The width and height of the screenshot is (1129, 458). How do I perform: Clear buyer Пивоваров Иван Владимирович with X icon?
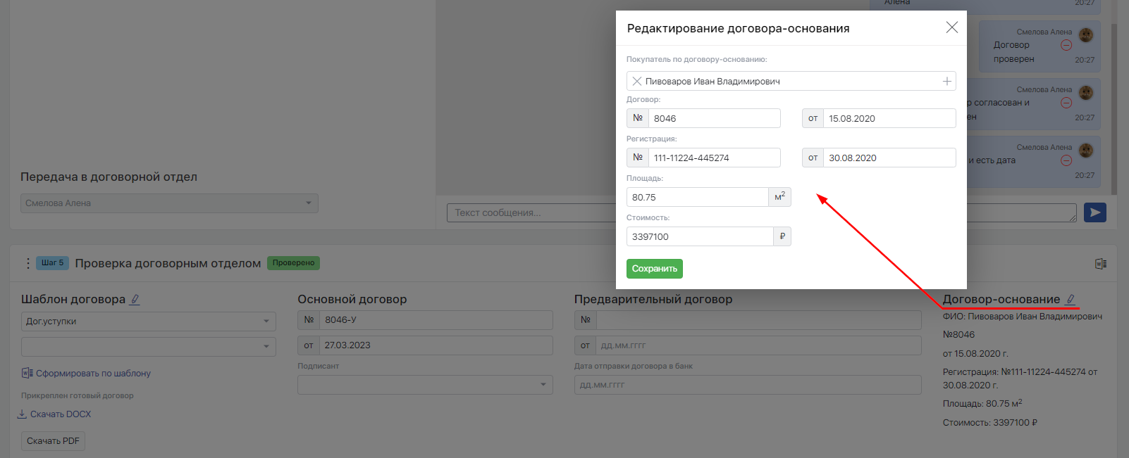click(636, 82)
